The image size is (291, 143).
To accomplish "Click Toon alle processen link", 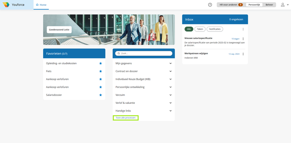I will pyautogui.click(x=126, y=118).
